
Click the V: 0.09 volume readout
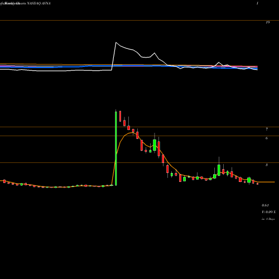click(268, 212)
